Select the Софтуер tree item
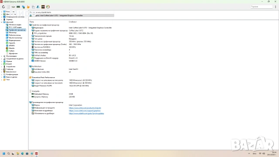This screenshot has height=157, width=279. tap(10, 69)
